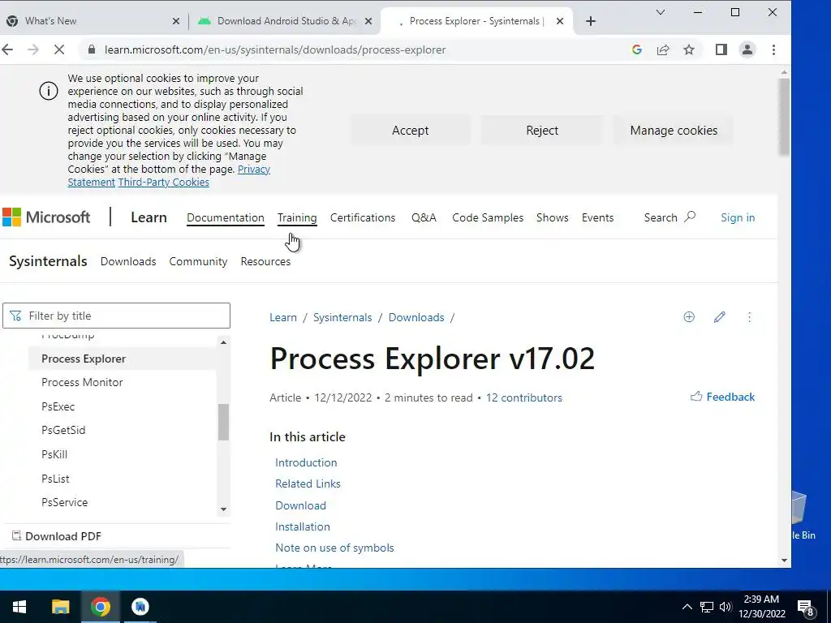Bookmark this page with the star icon
This screenshot has width=831, height=623.
click(689, 49)
